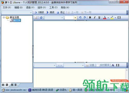Click the save floppy disk icon
The width and height of the screenshot is (129, 93).
pos(36,18)
